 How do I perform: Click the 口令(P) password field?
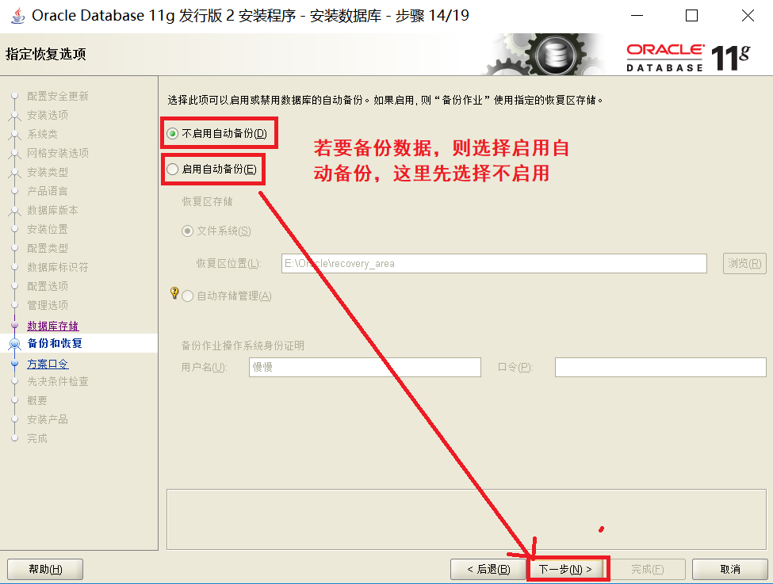660,367
